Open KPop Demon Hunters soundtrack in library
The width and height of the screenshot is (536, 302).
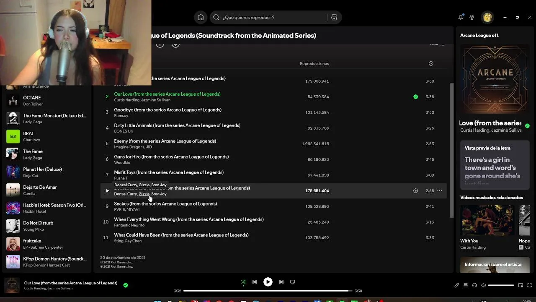(46, 262)
